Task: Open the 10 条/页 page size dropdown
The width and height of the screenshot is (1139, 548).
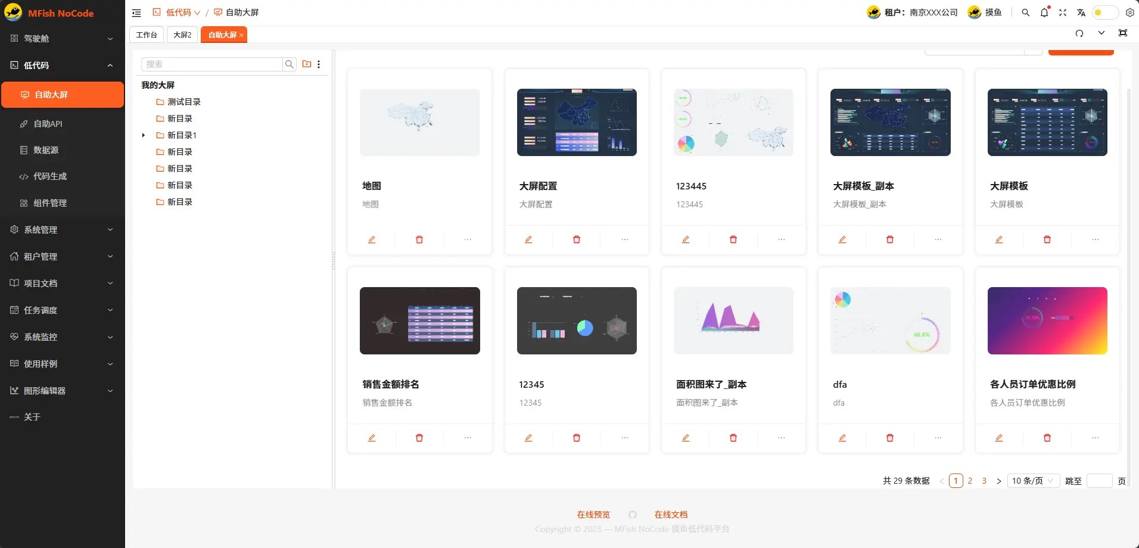Action: click(1032, 481)
